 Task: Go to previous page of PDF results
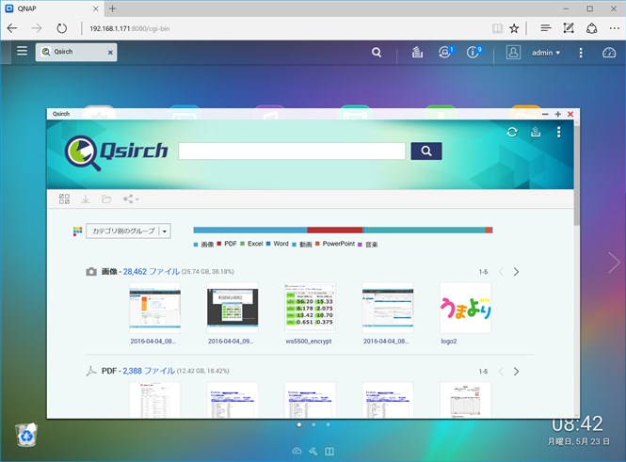501,372
